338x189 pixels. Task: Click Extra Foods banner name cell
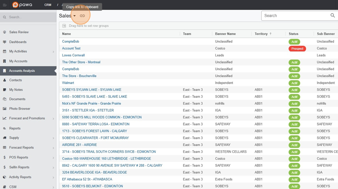(223, 179)
